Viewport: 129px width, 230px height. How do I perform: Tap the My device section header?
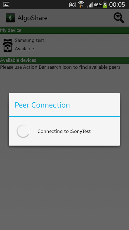click(64, 30)
